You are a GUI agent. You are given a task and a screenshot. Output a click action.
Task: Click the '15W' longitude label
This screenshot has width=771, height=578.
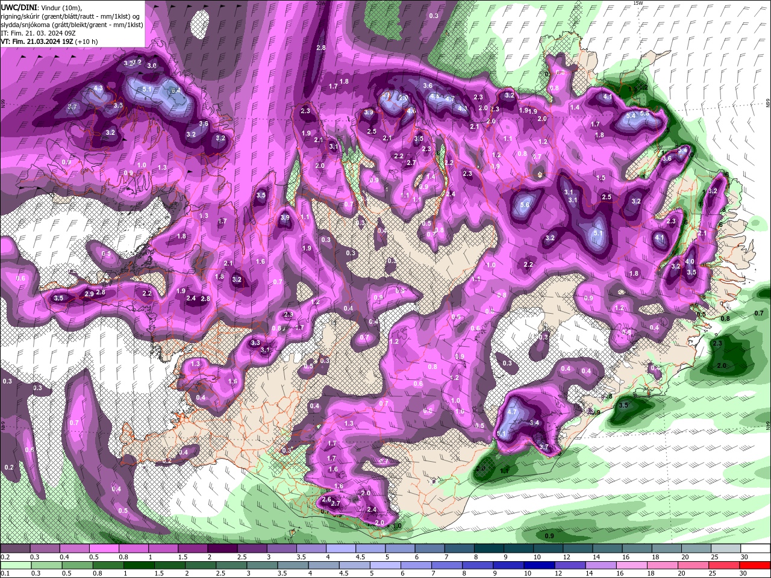click(x=638, y=3)
